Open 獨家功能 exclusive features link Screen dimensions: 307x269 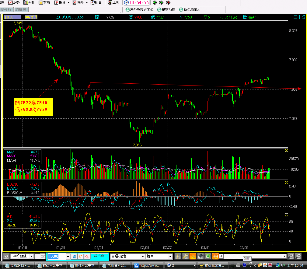(166, 10)
